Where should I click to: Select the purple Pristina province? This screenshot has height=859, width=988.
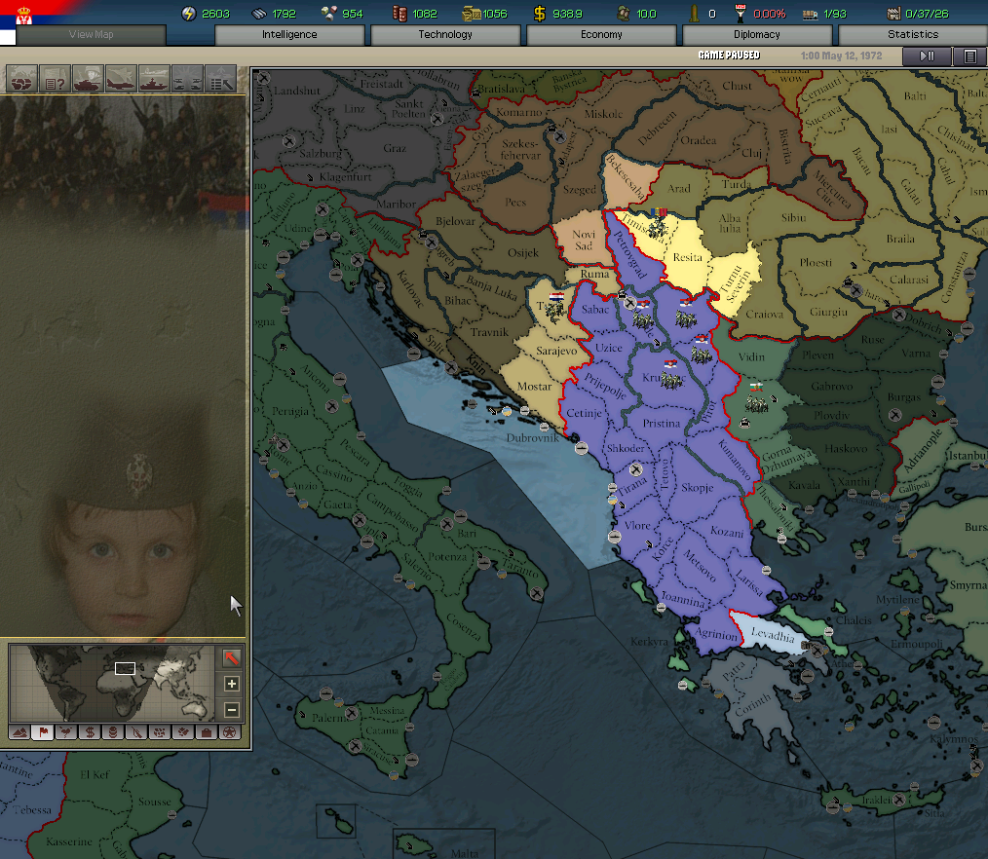coord(662,424)
